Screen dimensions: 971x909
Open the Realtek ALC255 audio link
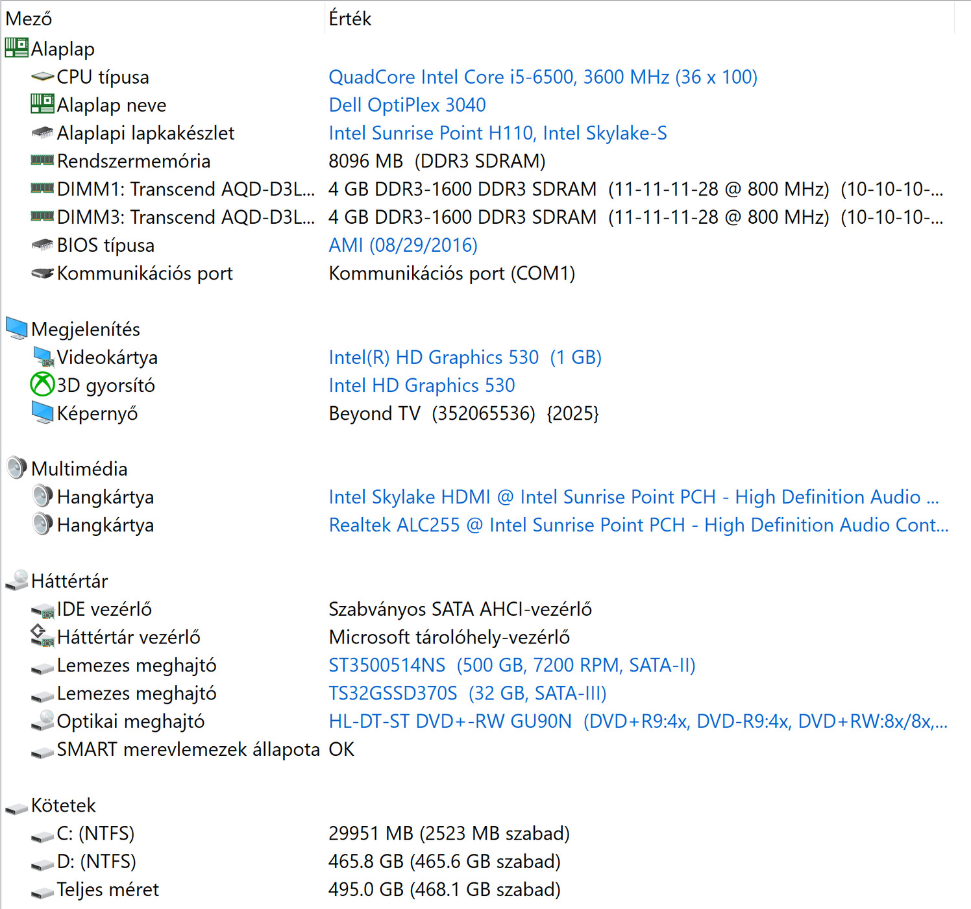coord(639,524)
